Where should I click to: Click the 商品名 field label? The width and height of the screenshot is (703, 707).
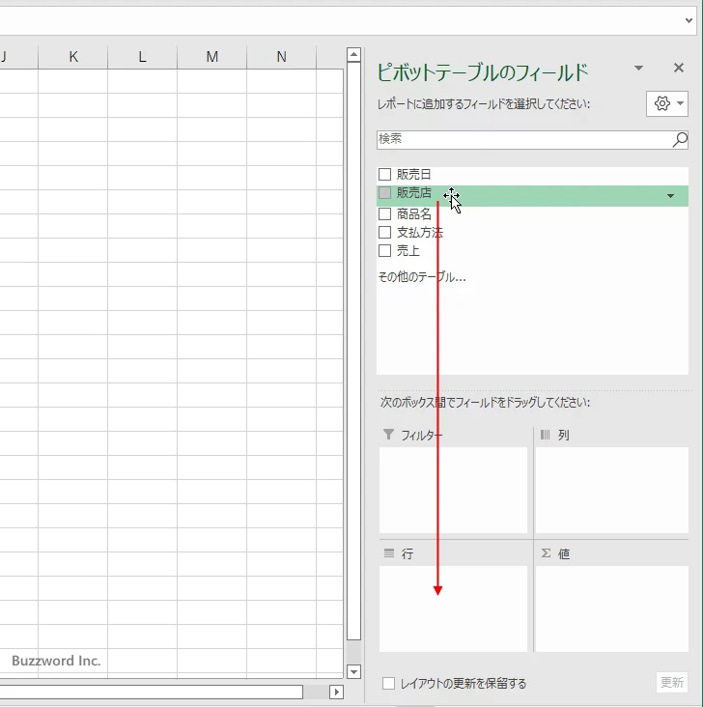tap(413, 213)
